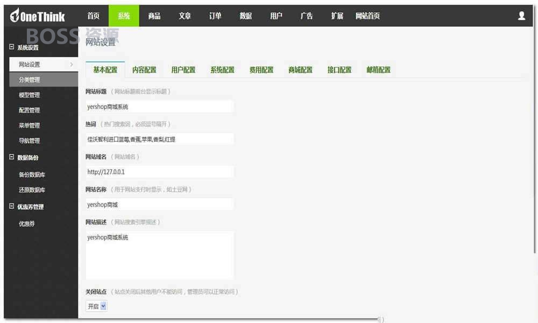538x323 pixels.
Task: Click the arrow next to 网站设置
Action: (72, 65)
